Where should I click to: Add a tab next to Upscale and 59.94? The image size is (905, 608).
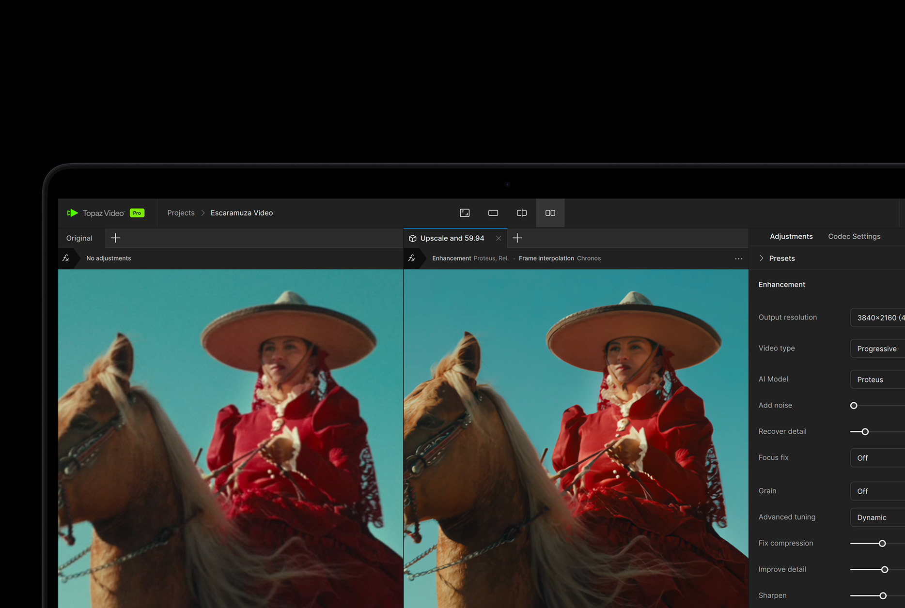(517, 238)
